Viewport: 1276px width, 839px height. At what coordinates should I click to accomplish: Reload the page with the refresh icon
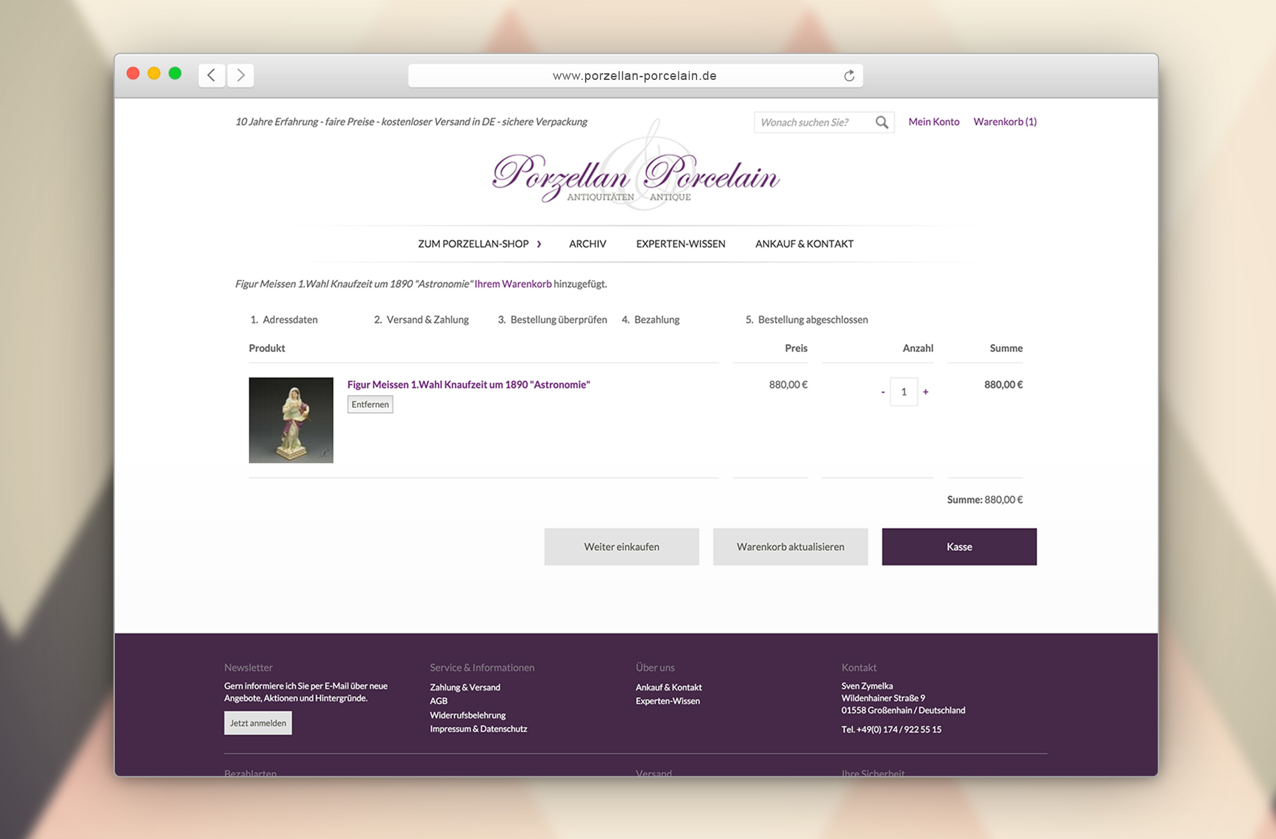pyautogui.click(x=849, y=75)
